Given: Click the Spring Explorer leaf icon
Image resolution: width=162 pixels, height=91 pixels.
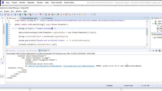Looking at the screenshot, I should pos(152,34).
